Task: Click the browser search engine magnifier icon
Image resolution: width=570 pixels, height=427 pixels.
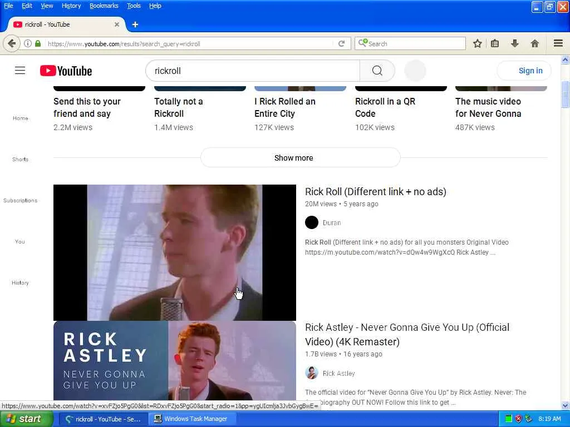Action: tap(362, 43)
